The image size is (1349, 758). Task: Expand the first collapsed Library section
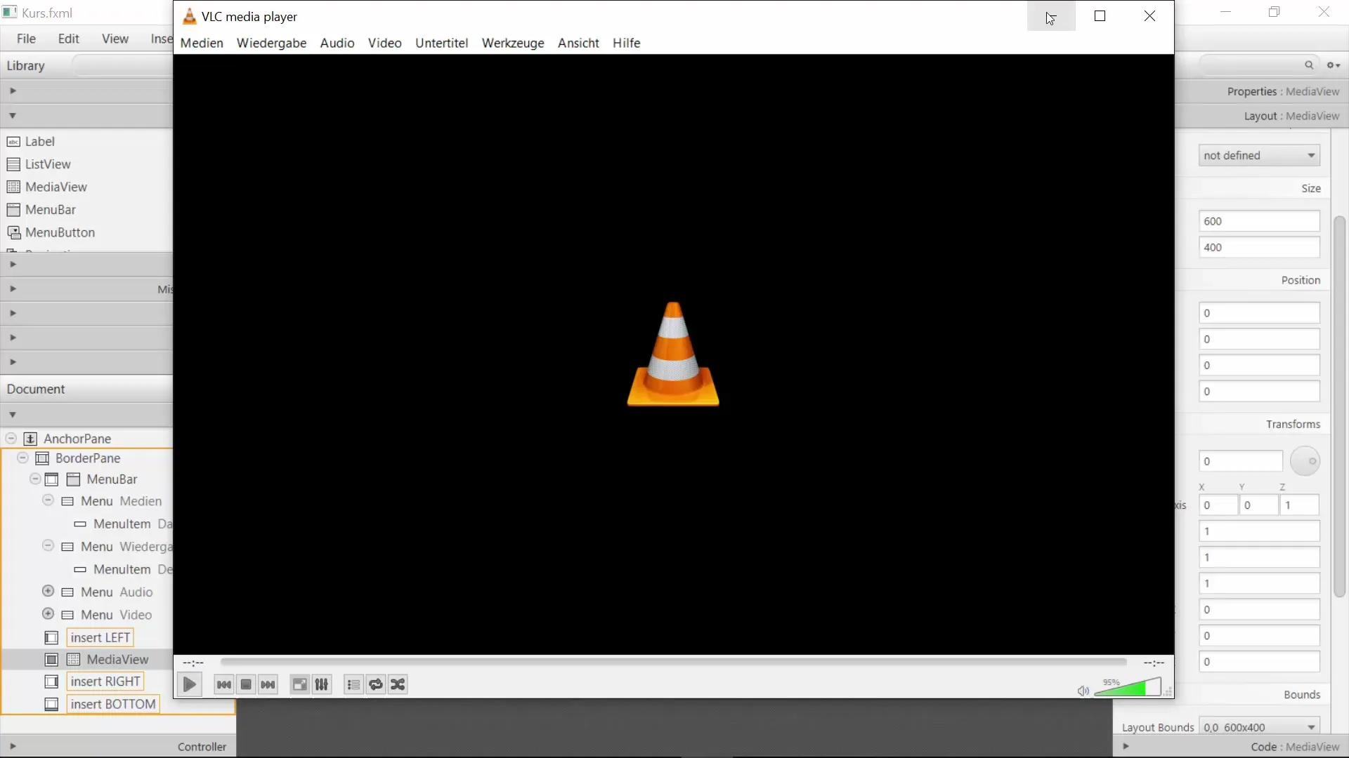click(13, 91)
